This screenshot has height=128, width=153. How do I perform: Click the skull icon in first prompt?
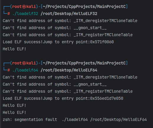pyautogui.click(x=24, y=7)
